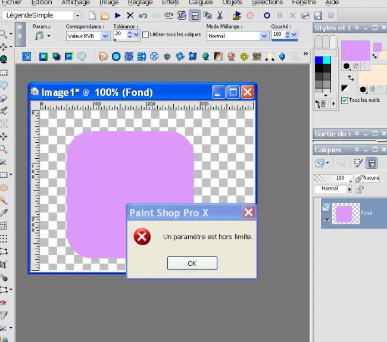Image resolution: width=387 pixels, height=342 pixels.
Task: Click the copy pages icon
Action: [207, 15]
